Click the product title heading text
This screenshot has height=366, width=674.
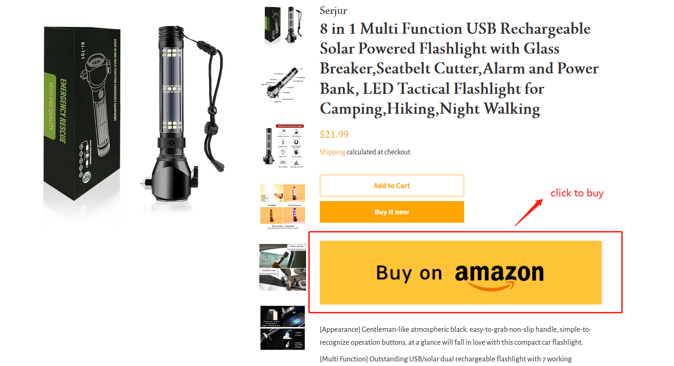[x=459, y=69]
